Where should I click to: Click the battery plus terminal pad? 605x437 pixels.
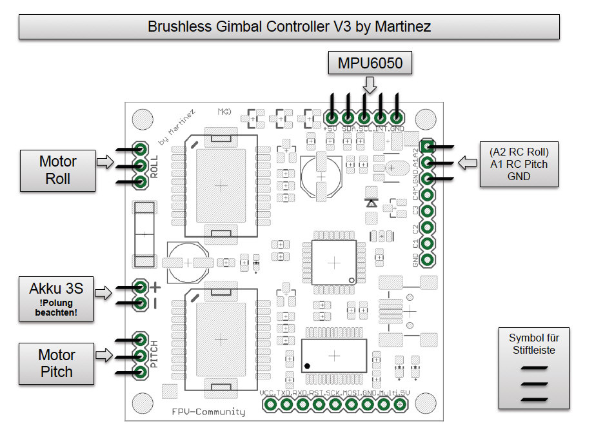click(141, 287)
